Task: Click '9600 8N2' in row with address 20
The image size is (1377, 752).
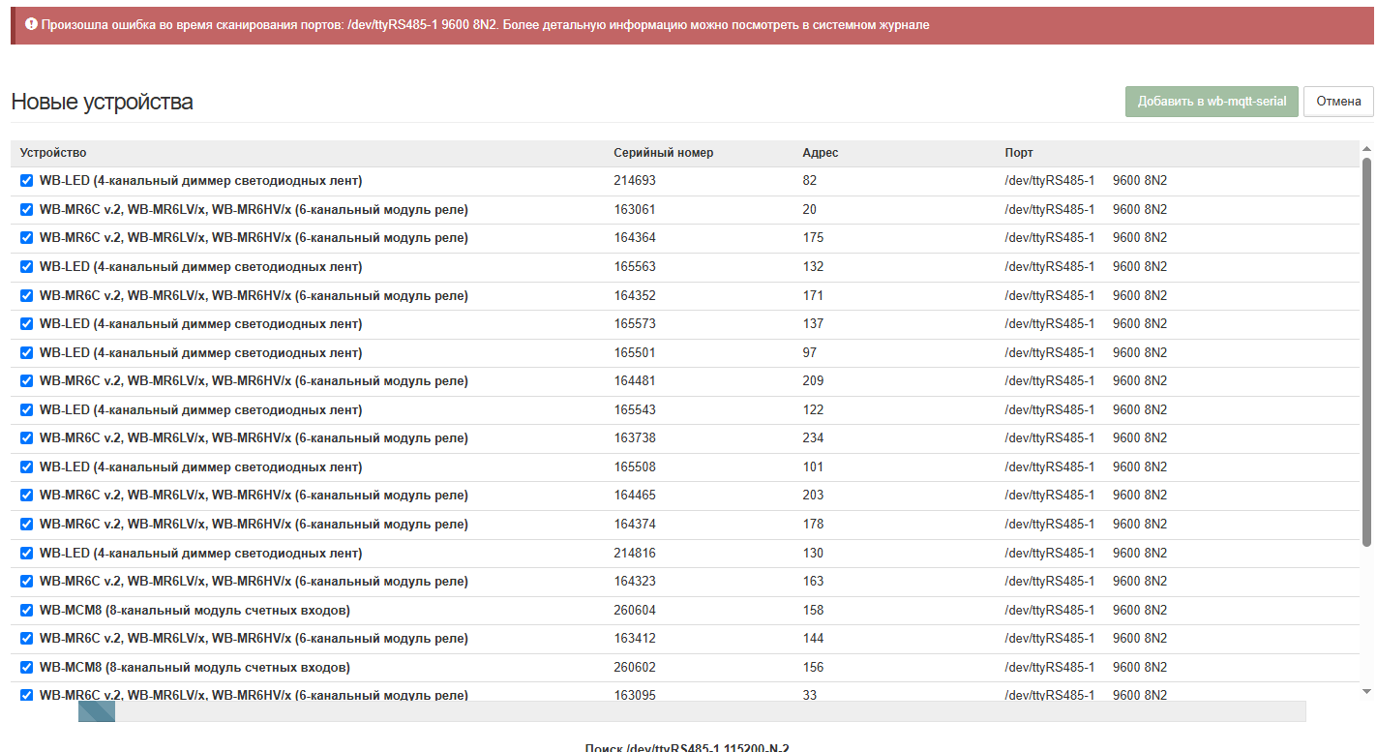Action: point(1140,209)
